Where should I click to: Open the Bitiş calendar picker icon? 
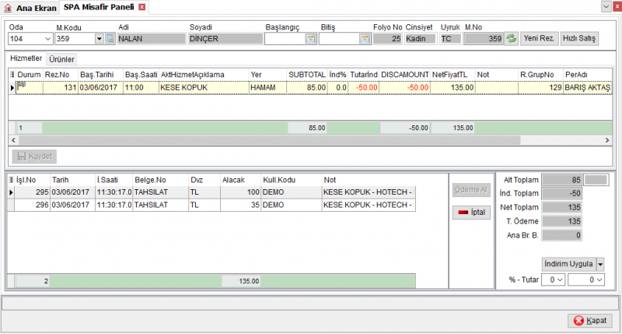[365, 39]
